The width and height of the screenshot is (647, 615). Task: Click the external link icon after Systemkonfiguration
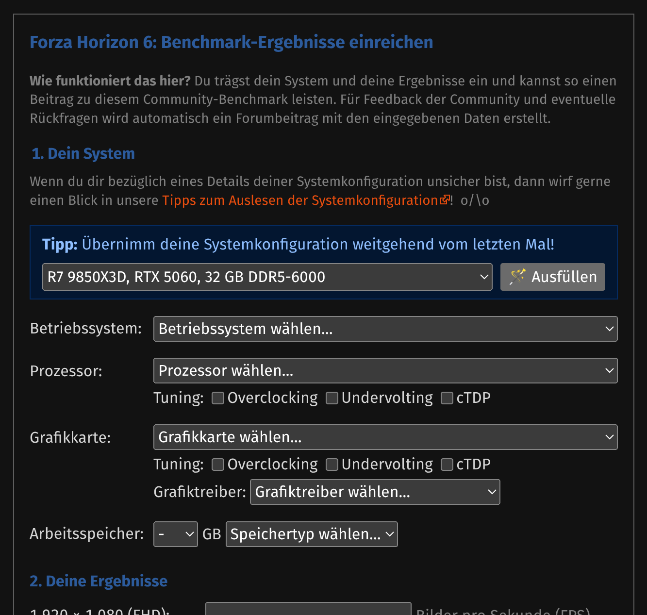[445, 200]
